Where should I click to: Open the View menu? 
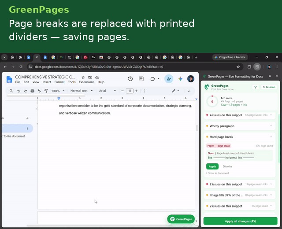pos(36,82)
